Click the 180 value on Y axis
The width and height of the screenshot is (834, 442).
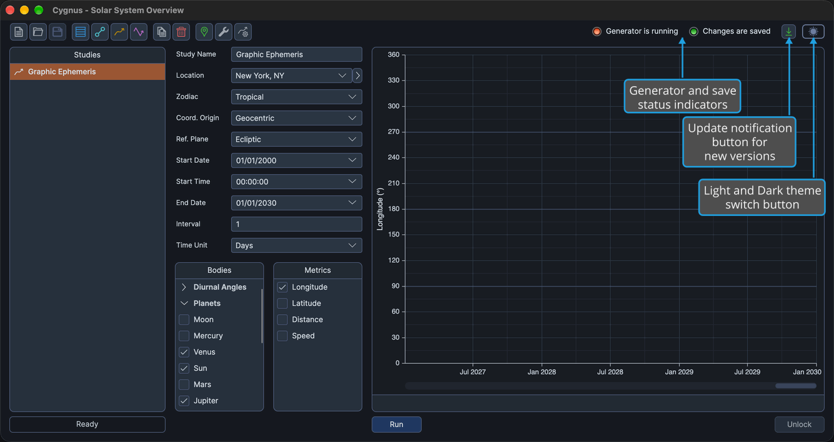(393, 209)
